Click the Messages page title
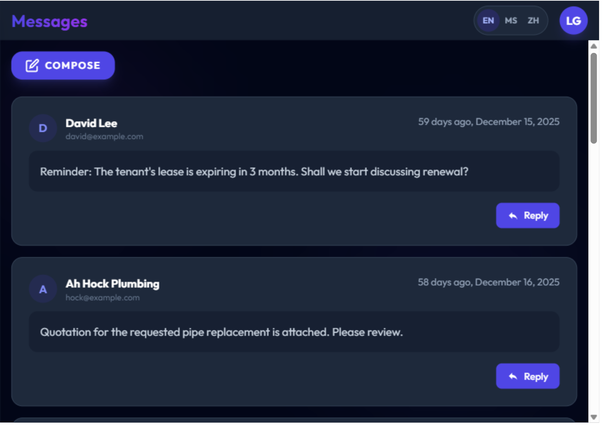Image resolution: width=604 pixels, height=426 pixels. click(49, 21)
